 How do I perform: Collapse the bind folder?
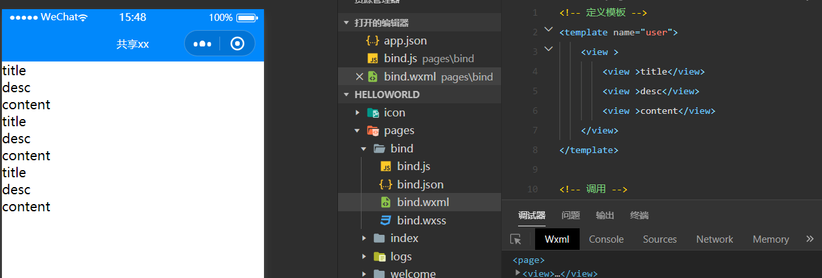click(x=364, y=148)
